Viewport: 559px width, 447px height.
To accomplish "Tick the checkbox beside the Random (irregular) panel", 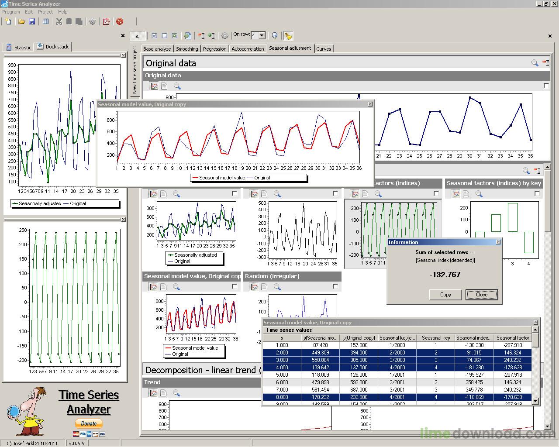I will coord(335,286).
